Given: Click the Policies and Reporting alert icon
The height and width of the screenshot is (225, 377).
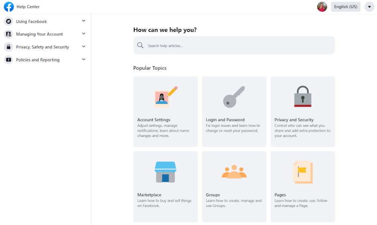Looking at the screenshot, I should [x=8, y=60].
